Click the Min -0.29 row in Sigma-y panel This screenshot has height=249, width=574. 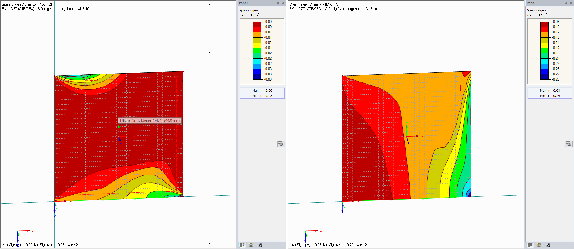point(550,96)
